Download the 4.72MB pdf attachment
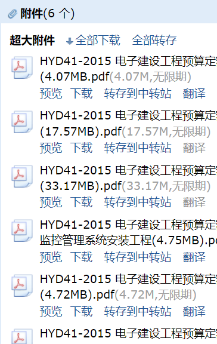217x344 pixels. pyautogui.click(x=82, y=311)
